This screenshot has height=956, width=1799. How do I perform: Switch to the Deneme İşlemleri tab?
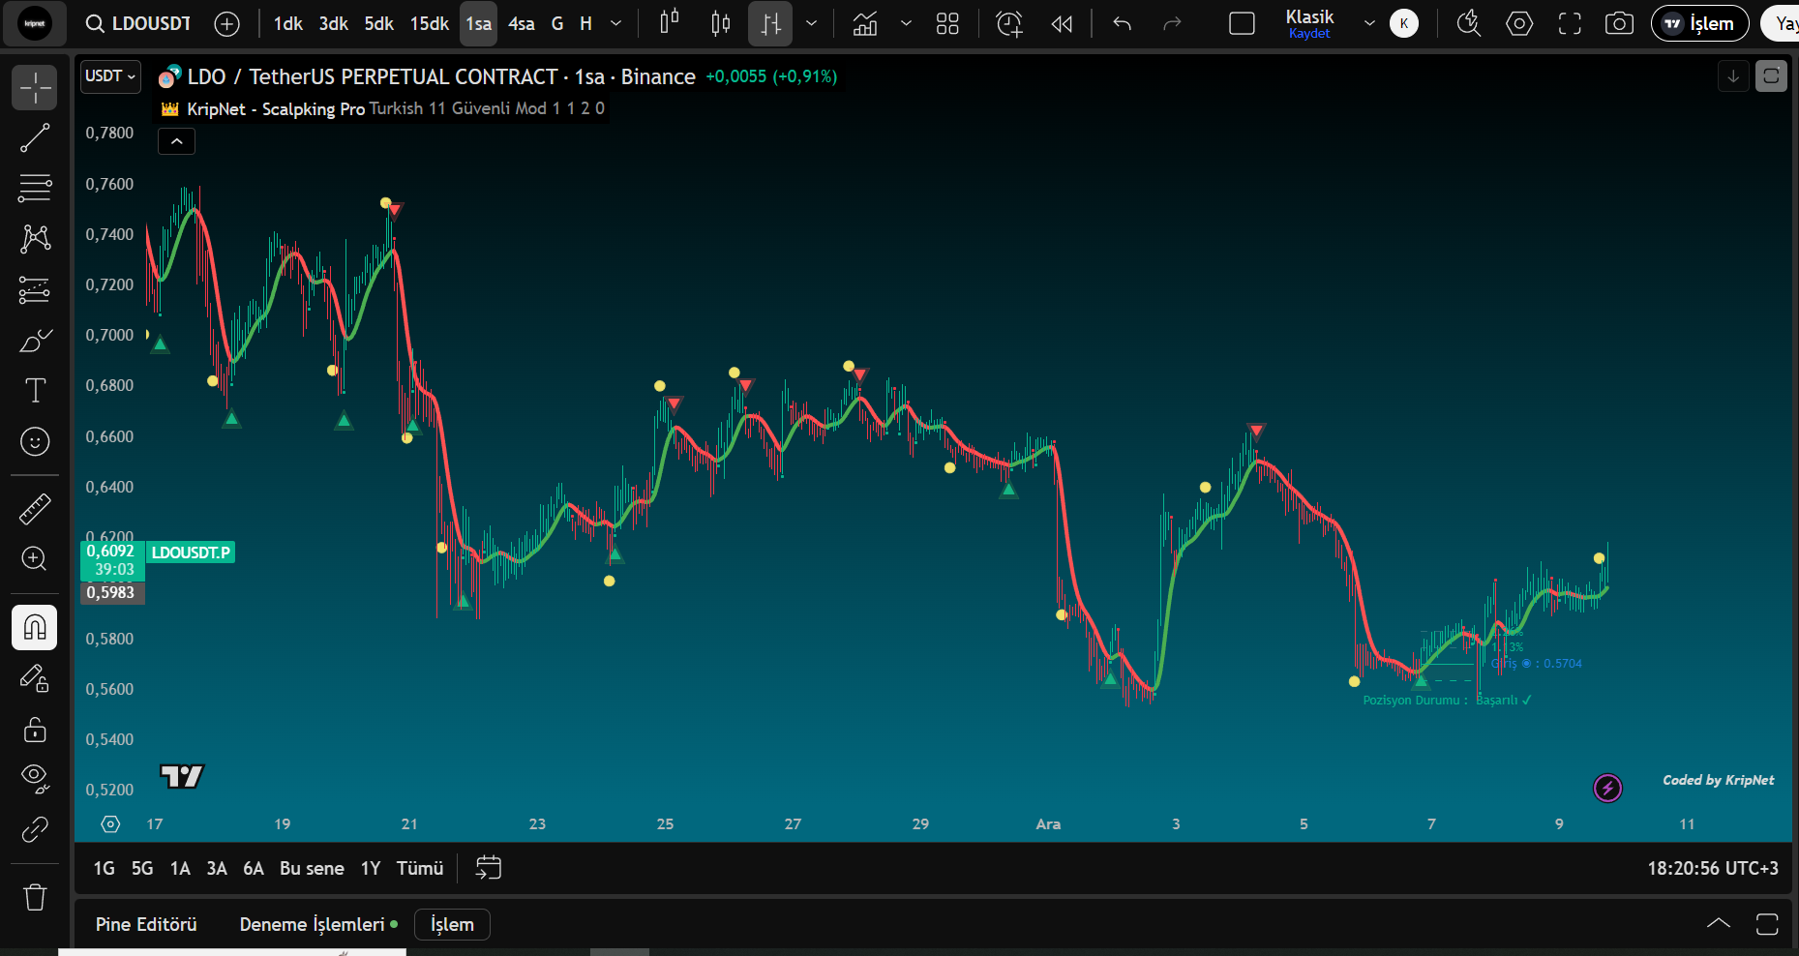click(x=312, y=924)
